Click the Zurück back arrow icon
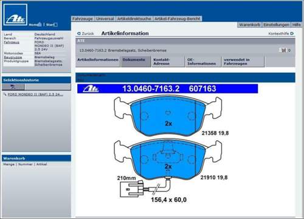Screen dimensions: 304x219 click(79, 33)
